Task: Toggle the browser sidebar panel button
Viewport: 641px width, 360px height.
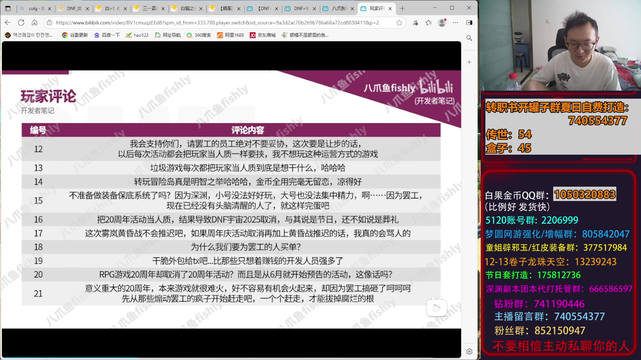Action: point(469,23)
